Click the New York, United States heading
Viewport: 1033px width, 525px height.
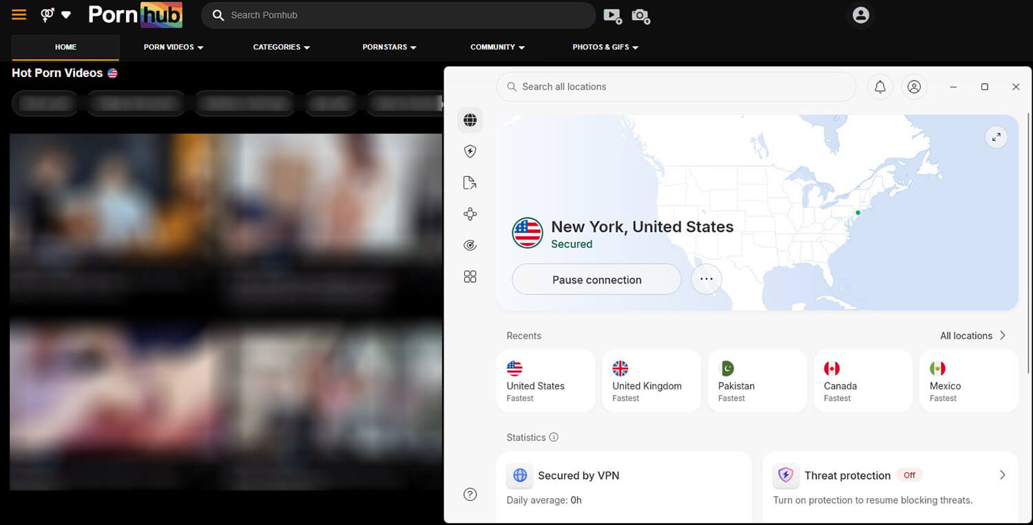pos(643,226)
